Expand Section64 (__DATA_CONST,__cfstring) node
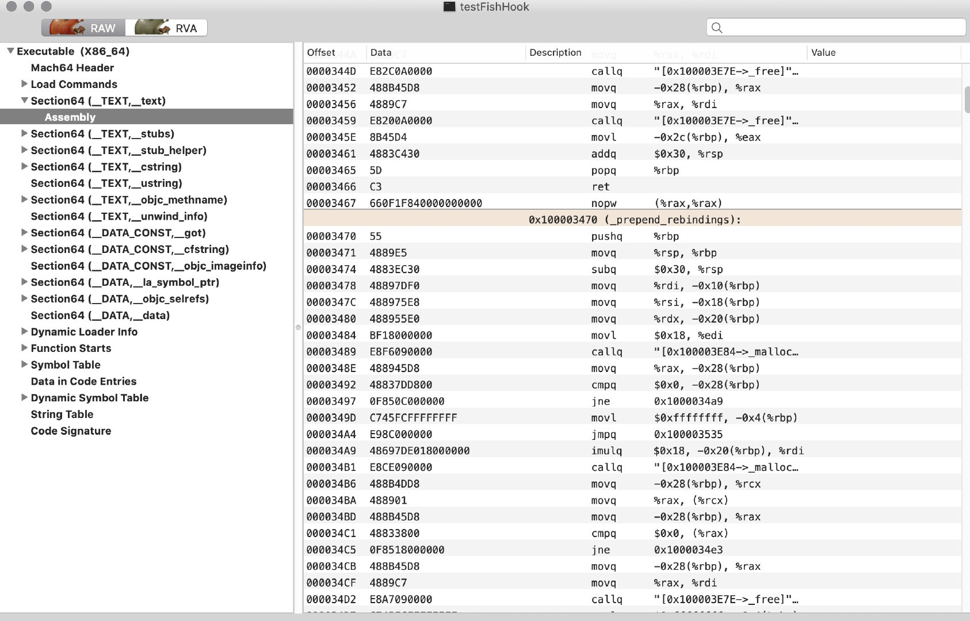Image resolution: width=970 pixels, height=621 pixels. 24,249
